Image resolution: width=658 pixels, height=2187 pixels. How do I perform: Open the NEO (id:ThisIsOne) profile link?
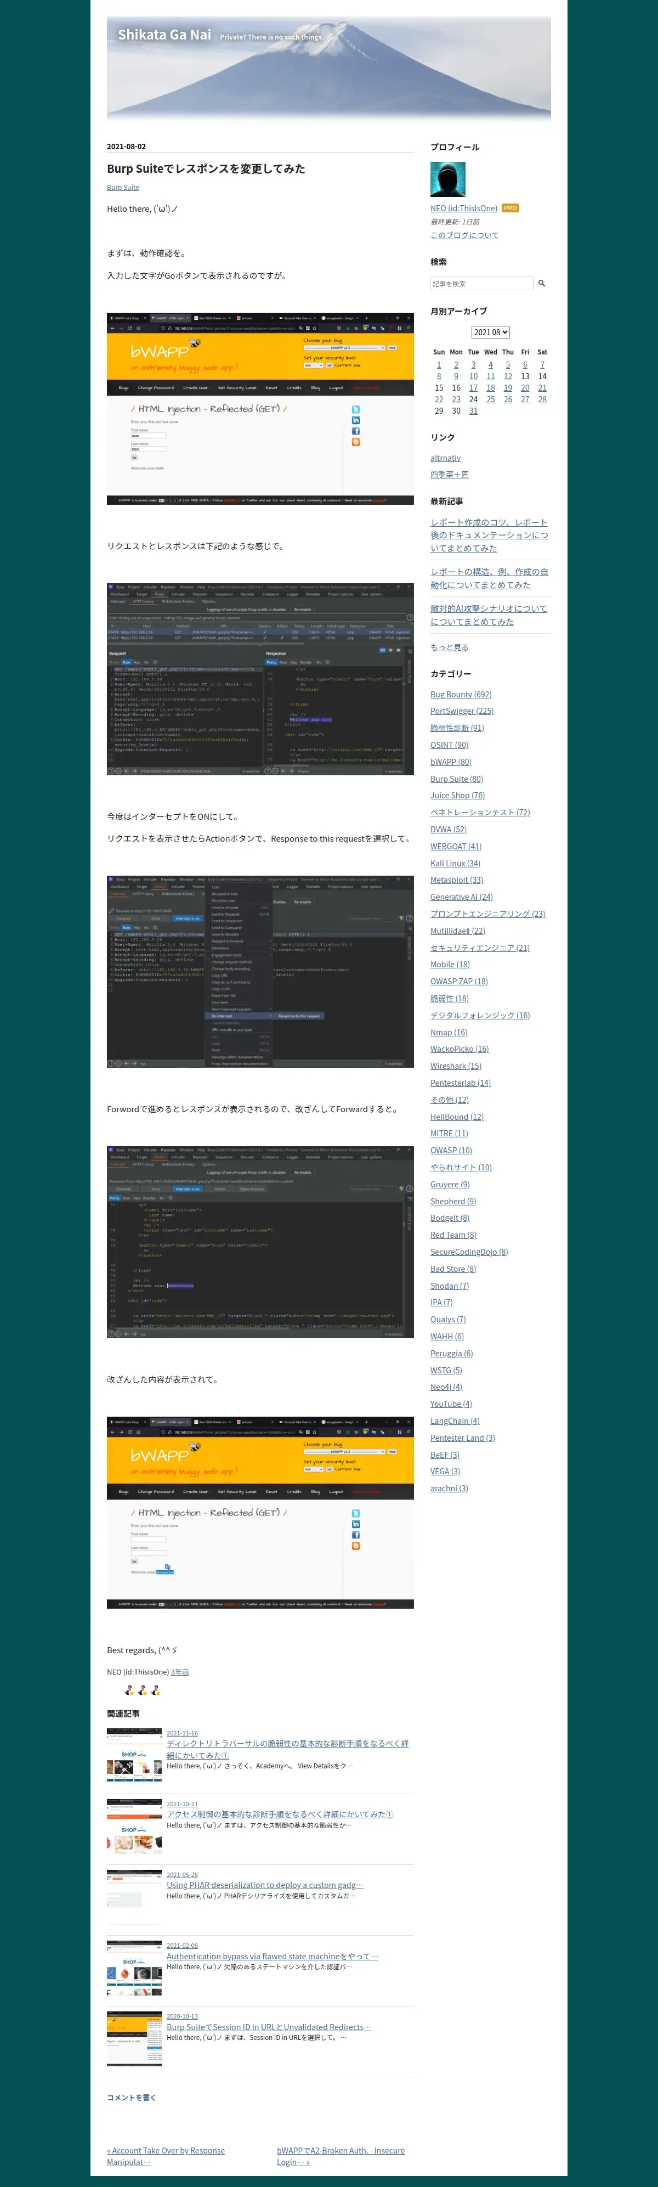point(464,208)
